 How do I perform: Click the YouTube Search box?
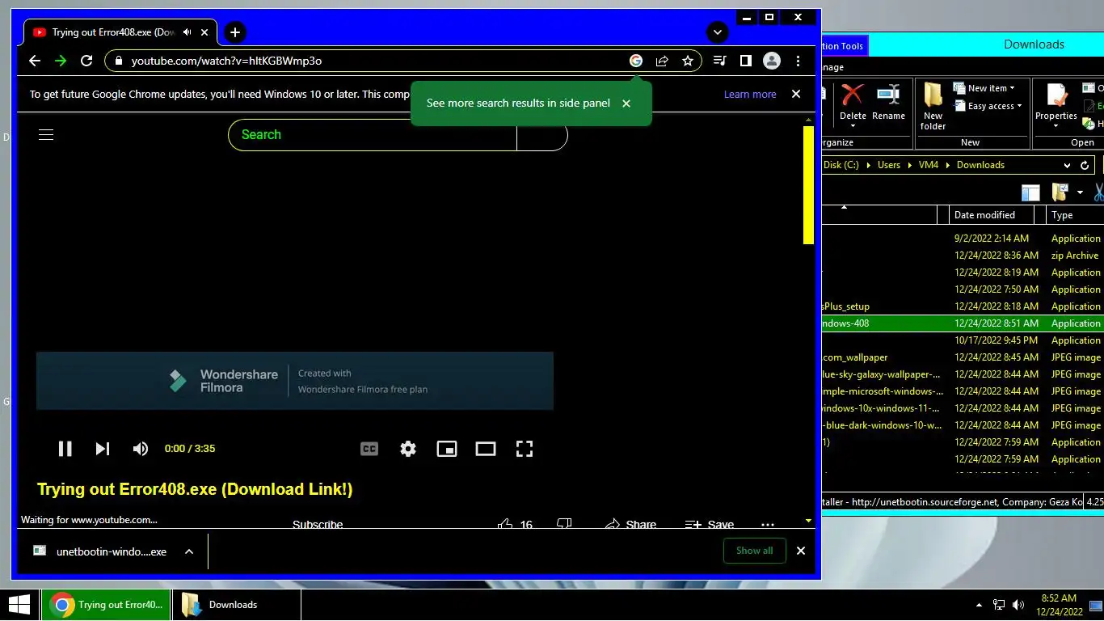coord(373,135)
